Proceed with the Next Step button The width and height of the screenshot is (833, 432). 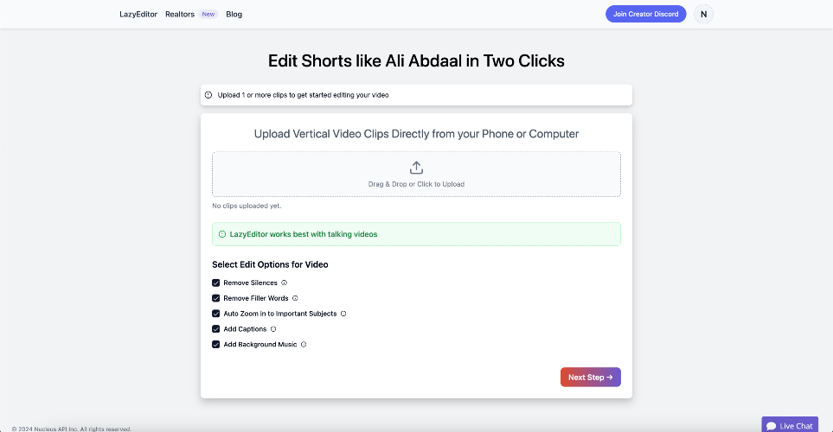coord(591,378)
